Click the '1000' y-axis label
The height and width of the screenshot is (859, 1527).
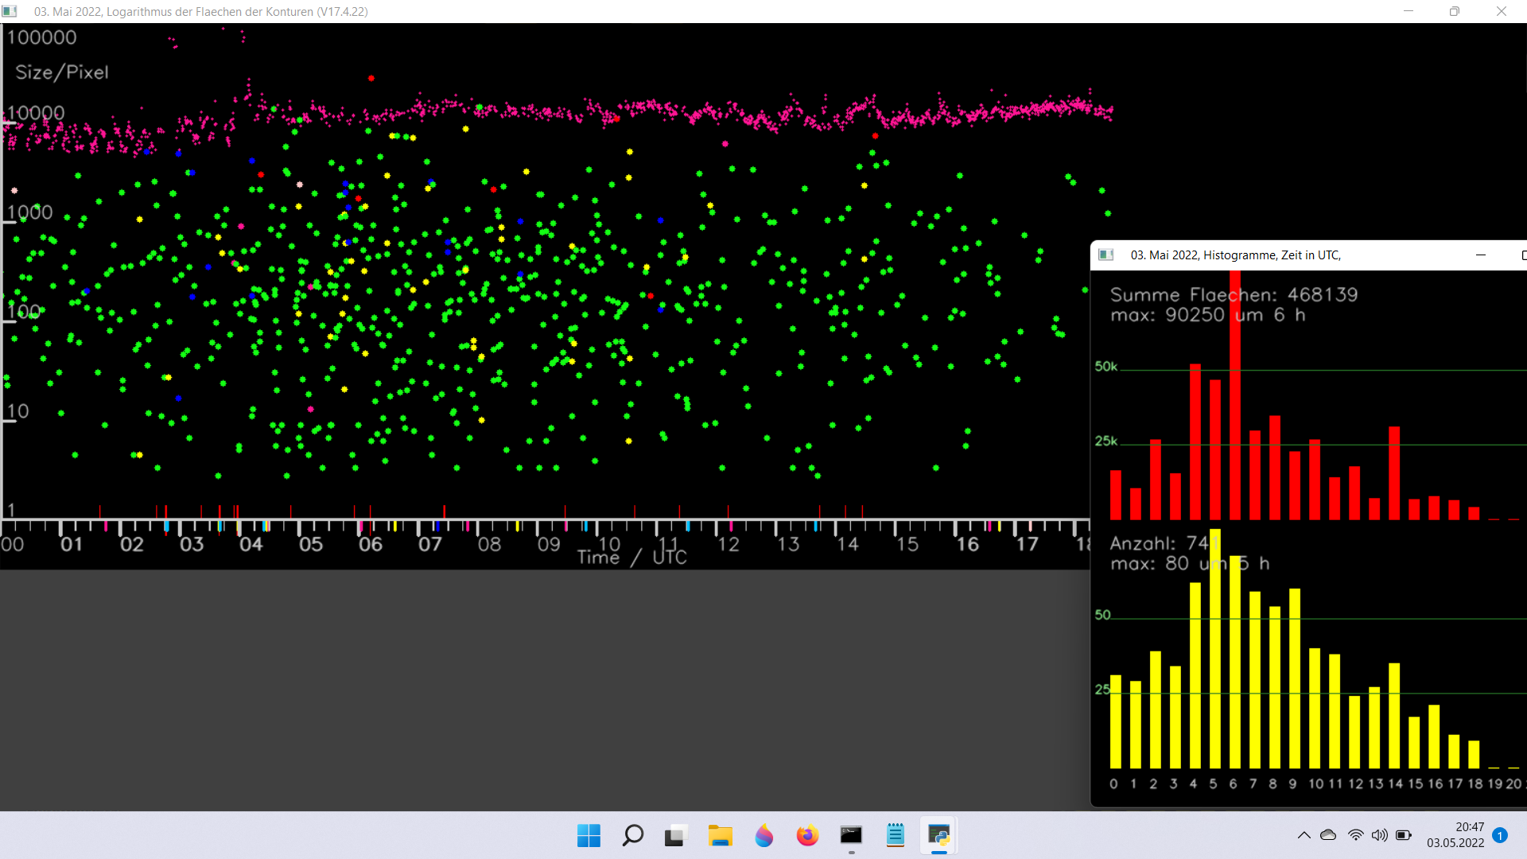tap(29, 212)
